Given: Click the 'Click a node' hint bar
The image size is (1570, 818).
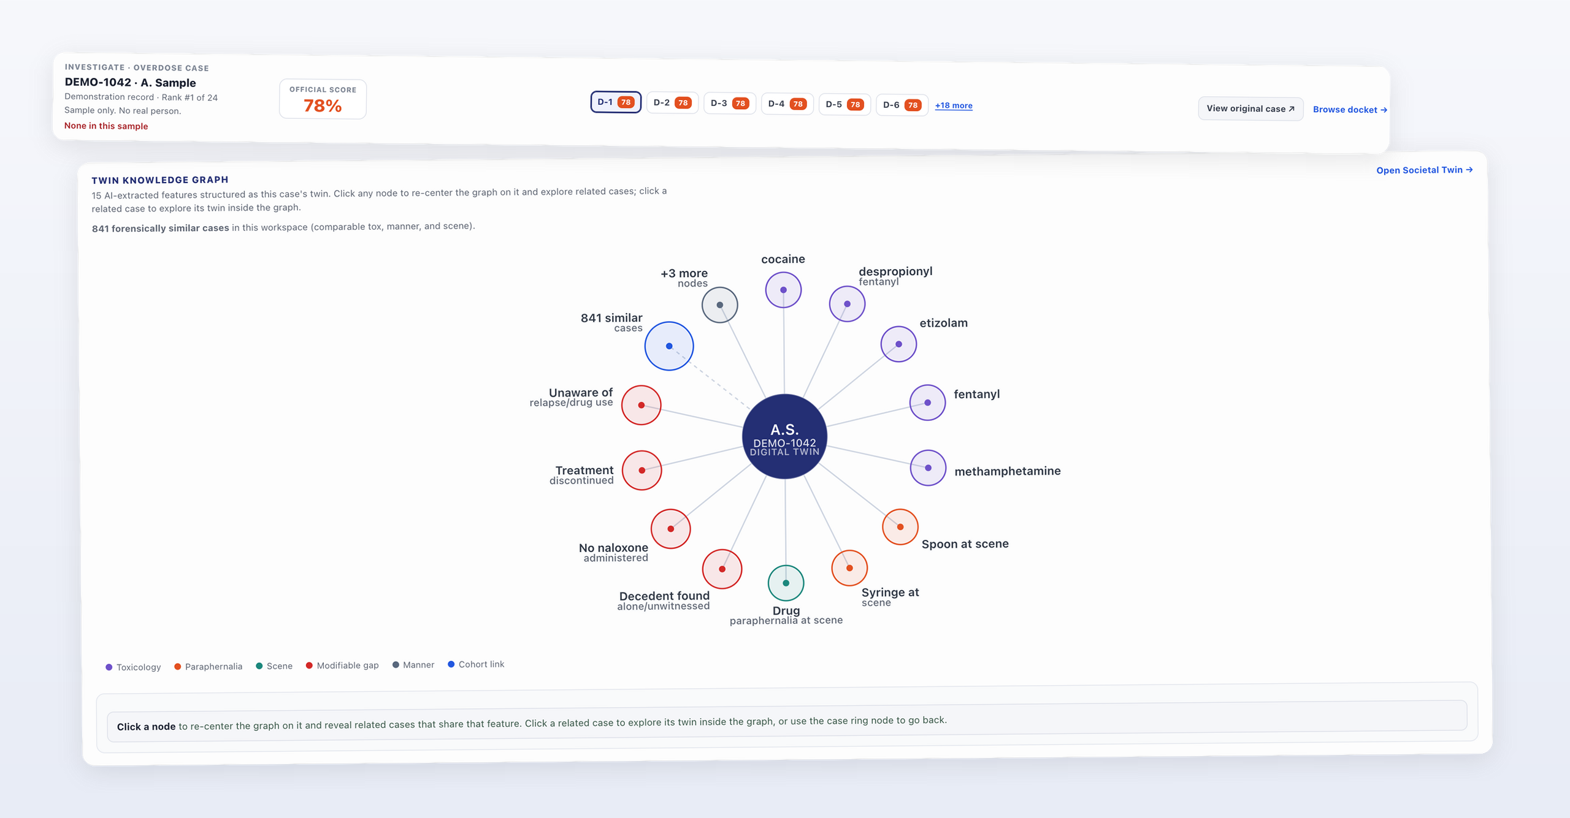Looking at the screenshot, I should click(x=787, y=722).
